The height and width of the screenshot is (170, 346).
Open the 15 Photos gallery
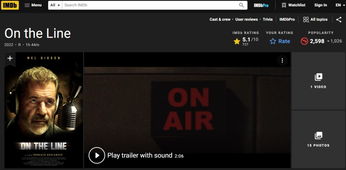[318, 139]
